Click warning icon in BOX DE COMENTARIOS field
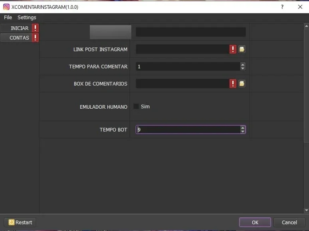 tap(233, 84)
